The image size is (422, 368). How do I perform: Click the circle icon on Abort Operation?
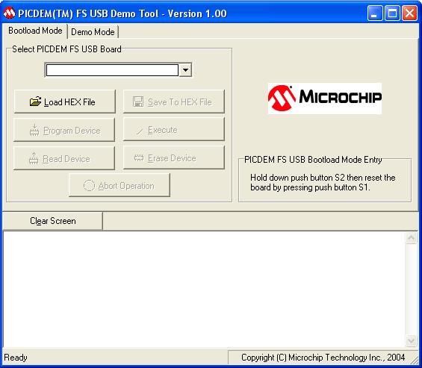coord(89,185)
